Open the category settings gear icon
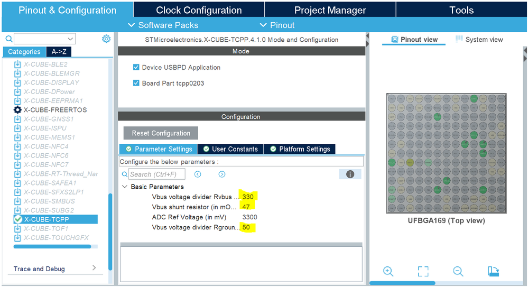This screenshot has height=287, width=528. click(106, 39)
